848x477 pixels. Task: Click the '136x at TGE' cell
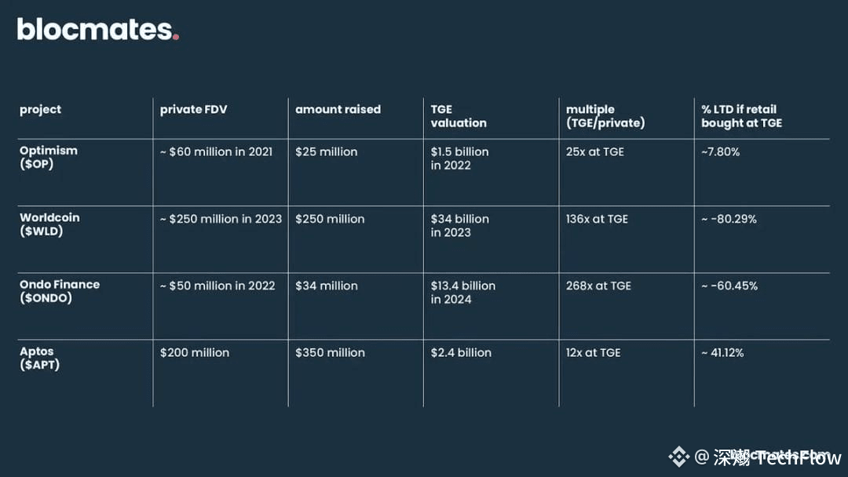tap(597, 219)
